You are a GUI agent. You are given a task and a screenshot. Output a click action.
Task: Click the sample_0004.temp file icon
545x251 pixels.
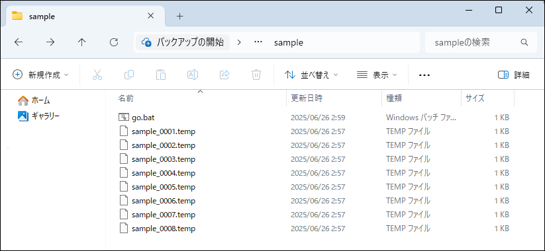(x=124, y=172)
